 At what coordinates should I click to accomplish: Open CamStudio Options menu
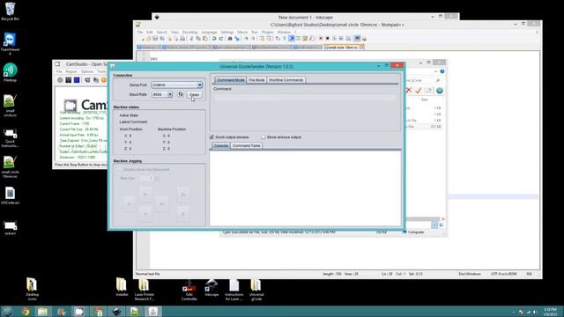click(87, 71)
